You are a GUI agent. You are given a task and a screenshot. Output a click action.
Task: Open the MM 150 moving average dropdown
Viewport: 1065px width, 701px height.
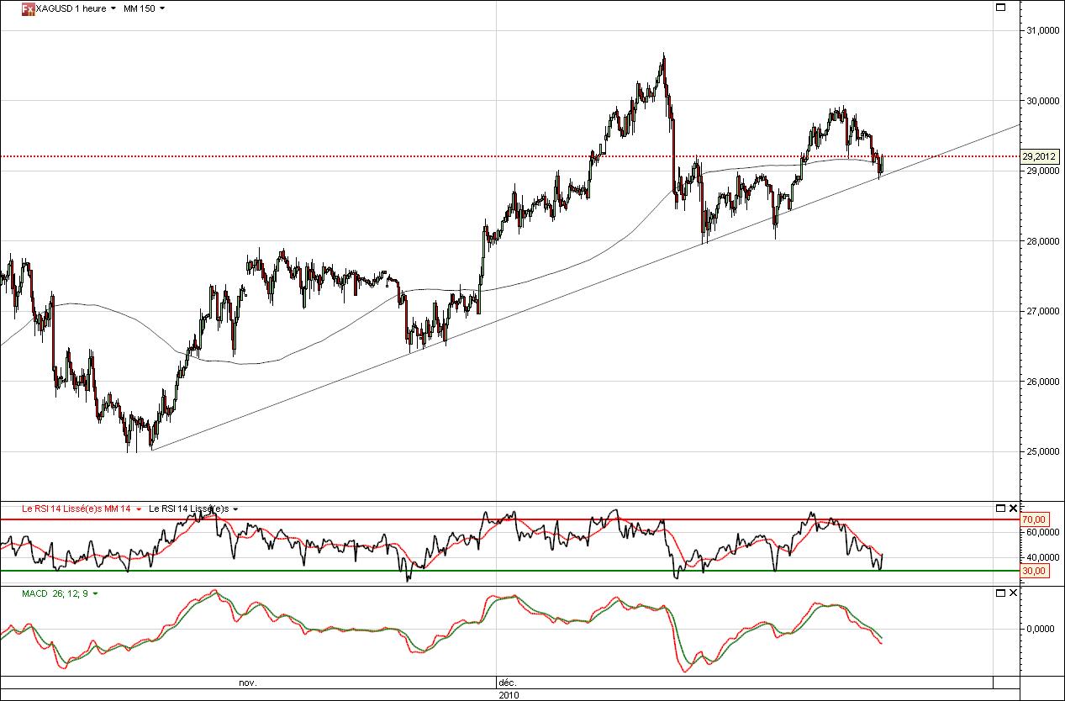point(161,8)
